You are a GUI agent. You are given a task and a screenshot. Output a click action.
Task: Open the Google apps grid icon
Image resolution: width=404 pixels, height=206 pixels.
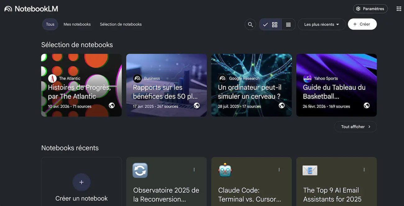pos(399,9)
